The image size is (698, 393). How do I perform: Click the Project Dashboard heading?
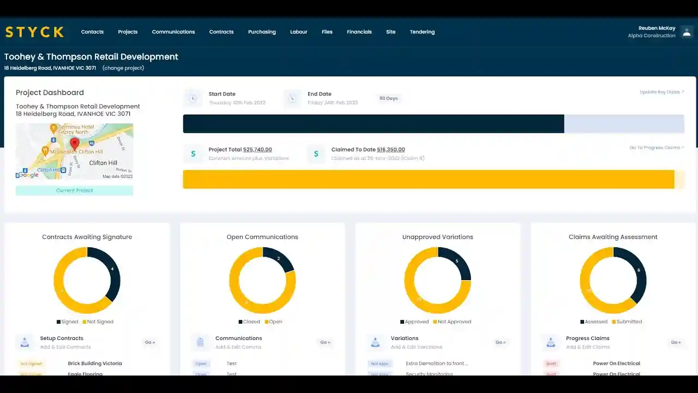[50, 93]
